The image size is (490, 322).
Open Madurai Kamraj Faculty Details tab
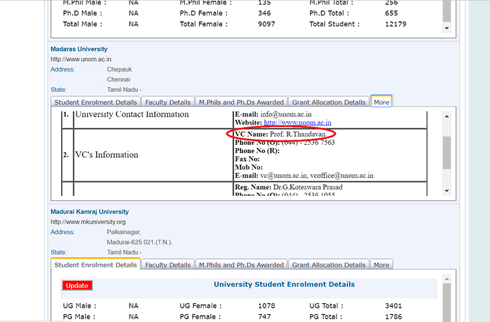coord(168,265)
